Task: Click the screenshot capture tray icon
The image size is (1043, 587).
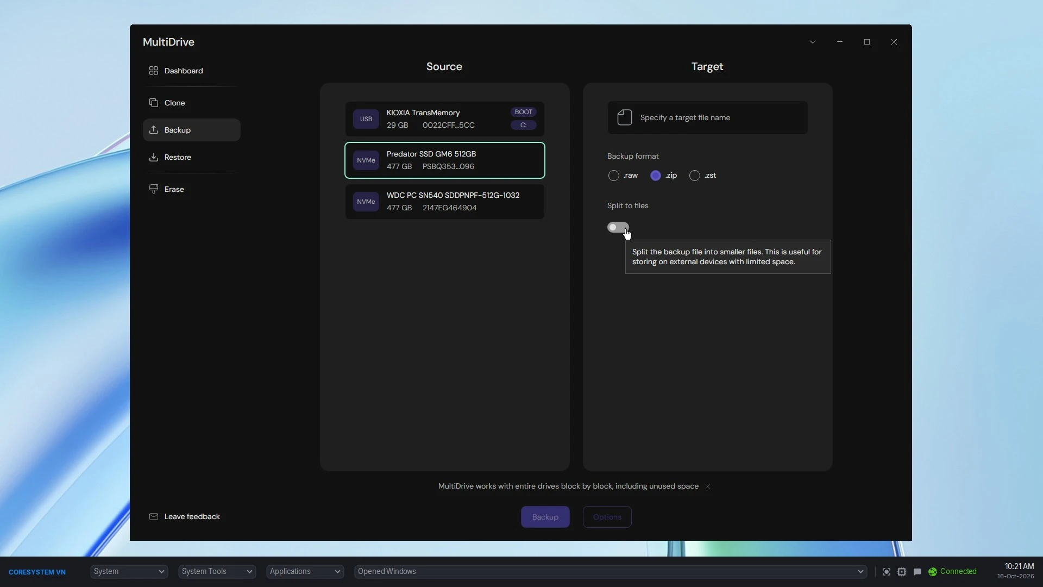Action: click(886, 572)
